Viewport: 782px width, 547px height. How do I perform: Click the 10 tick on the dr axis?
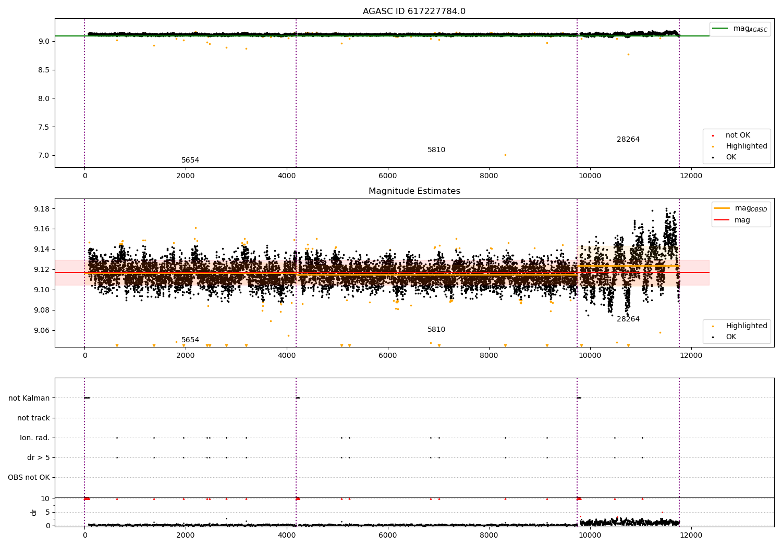click(45, 499)
